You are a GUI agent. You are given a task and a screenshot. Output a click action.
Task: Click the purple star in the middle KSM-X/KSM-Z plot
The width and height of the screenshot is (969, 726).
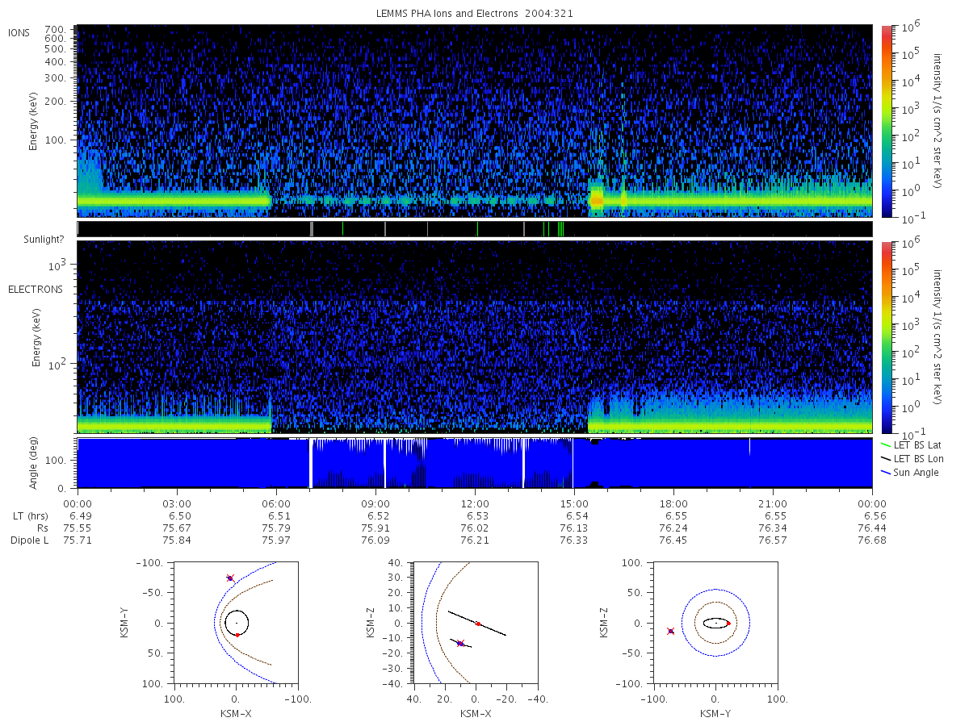point(460,643)
